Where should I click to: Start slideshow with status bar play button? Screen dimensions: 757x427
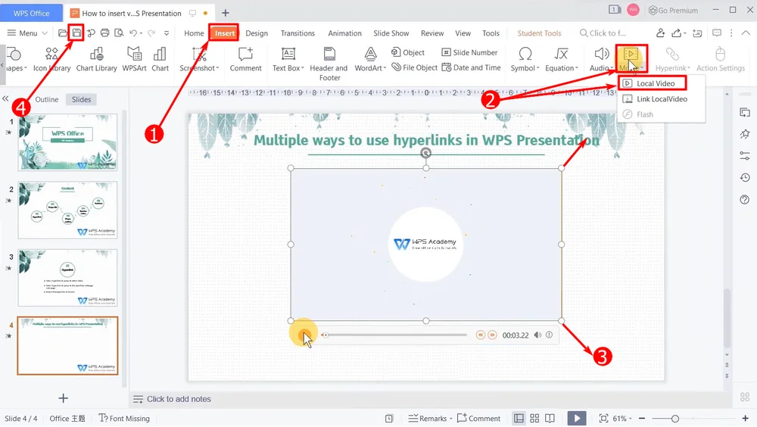tap(577, 418)
